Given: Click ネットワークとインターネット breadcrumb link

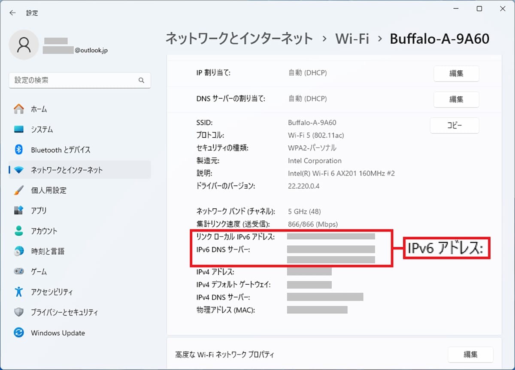Looking at the screenshot, I should point(239,39).
